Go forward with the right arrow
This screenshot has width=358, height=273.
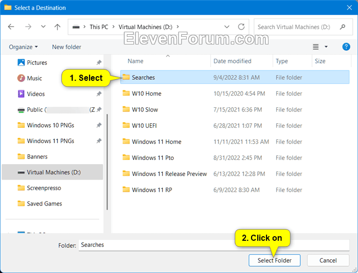click(28, 27)
